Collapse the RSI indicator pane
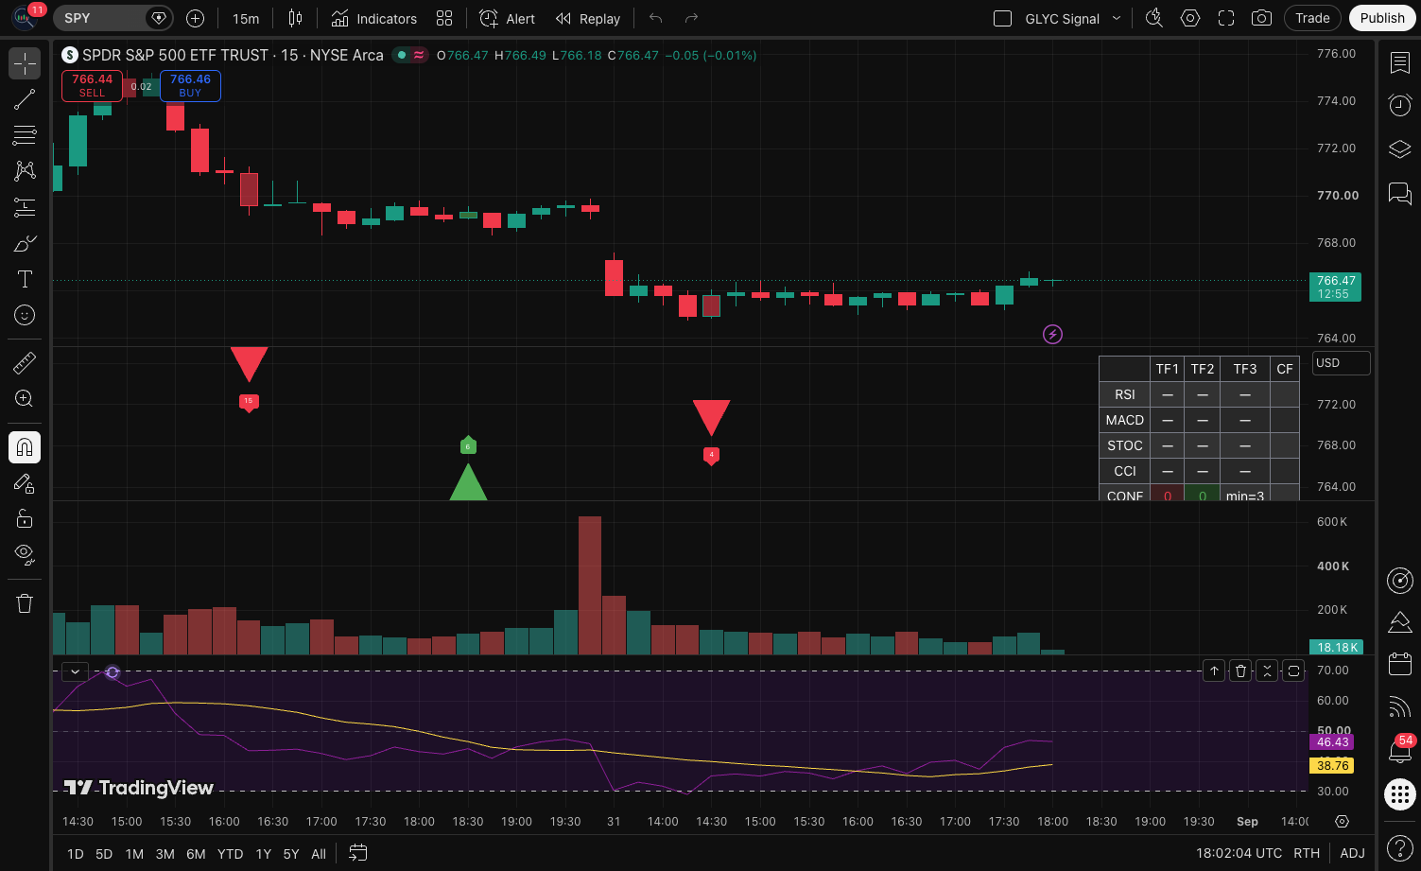This screenshot has width=1421, height=871. click(1267, 671)
